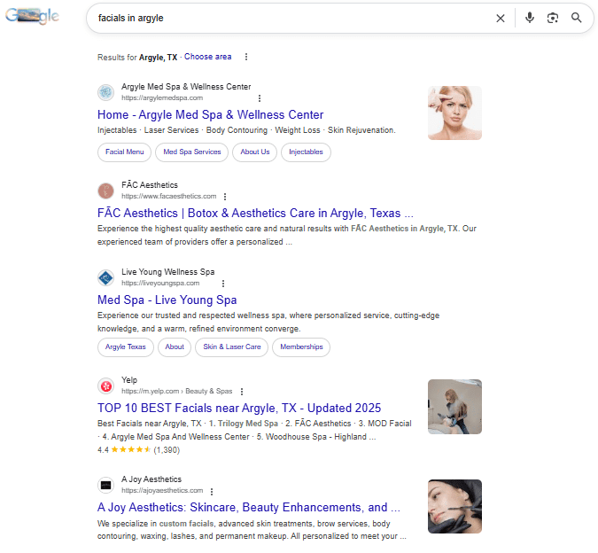The height and width of the screenshot is (553, 598).
Task: Open options menu next to Choose area
Action: click(x=246, y=57)
